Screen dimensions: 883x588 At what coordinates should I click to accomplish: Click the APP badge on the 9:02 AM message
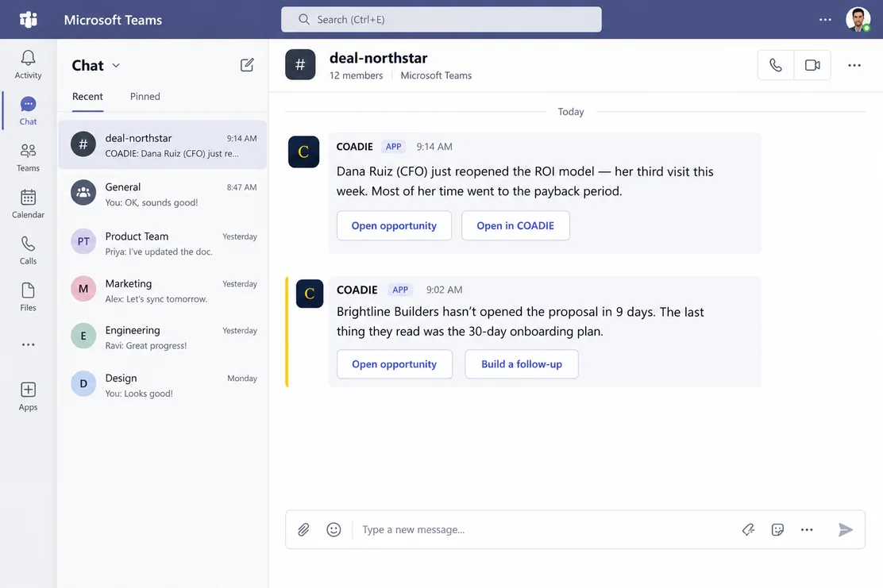point(400,290)
